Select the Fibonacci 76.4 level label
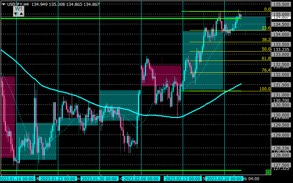293x183 pixels. [266, 70]
